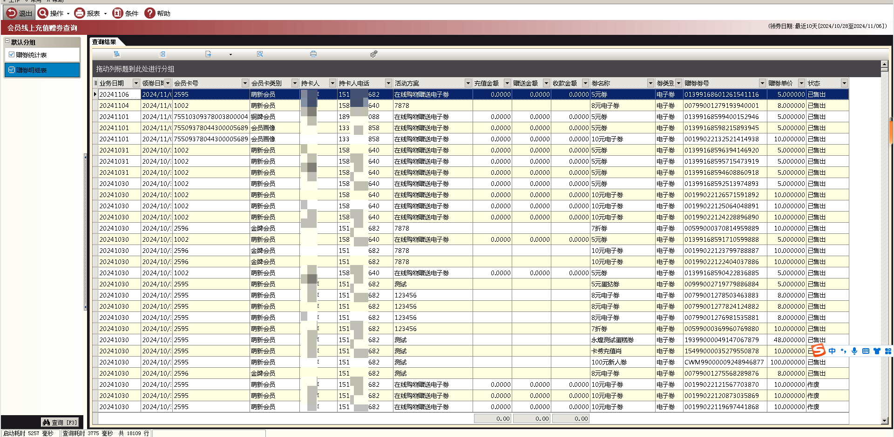Open the 操作 operations menu
This screenshot has width=894, height=437.
pos(54,13)
